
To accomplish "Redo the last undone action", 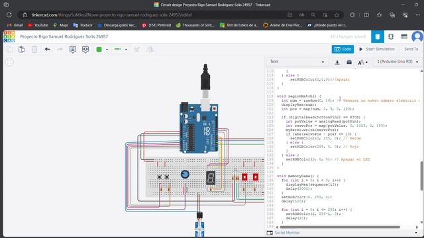I will 60,50.
